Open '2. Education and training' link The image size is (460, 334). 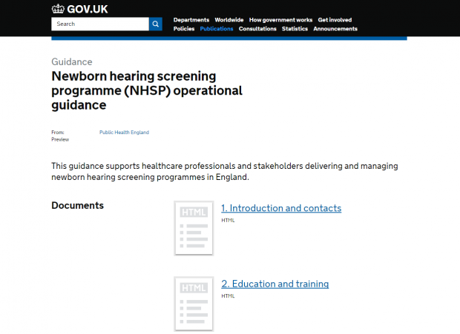point(275,284)
